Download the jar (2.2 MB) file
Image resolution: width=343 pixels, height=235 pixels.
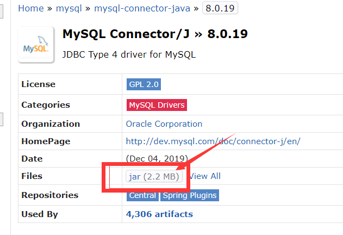(154, 176)
